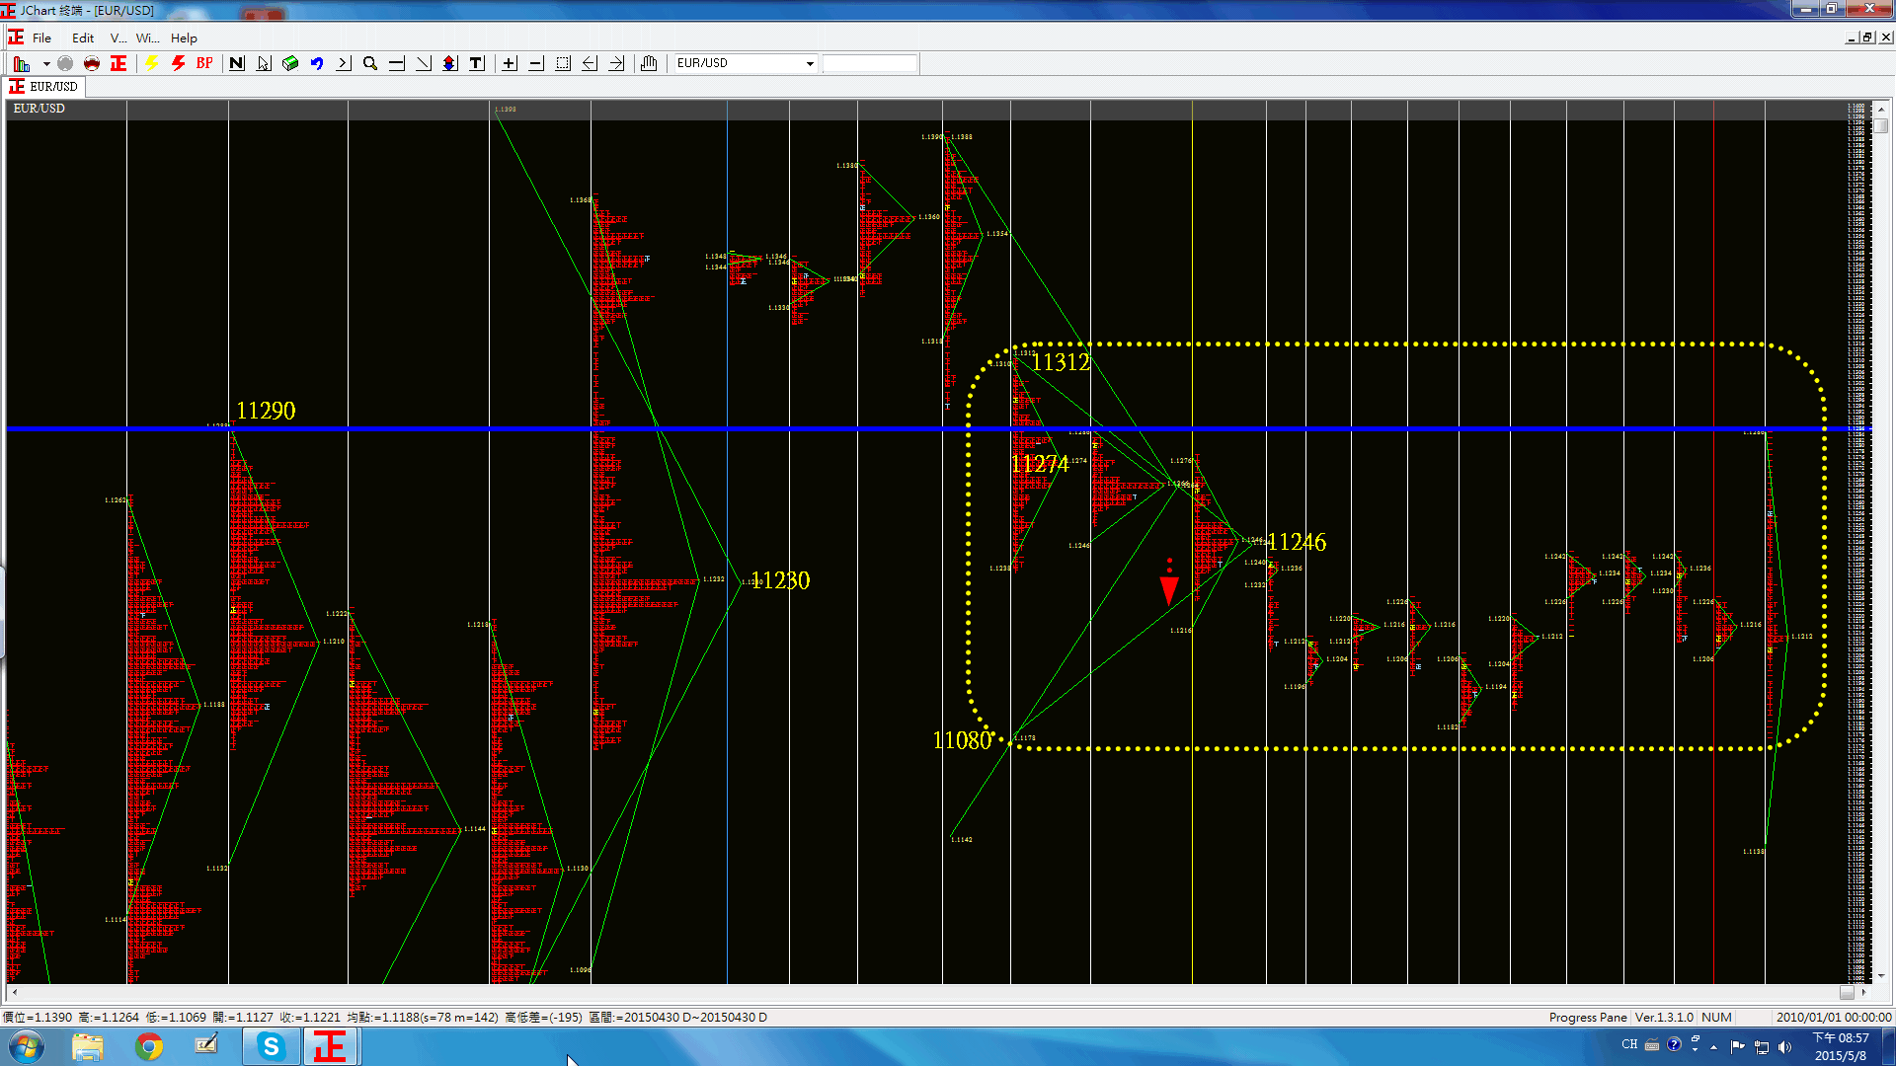The image size is (1896, 1066).
Task: Click the JChart taskbar button
Action: pyautogui.click(x=330, y=1046)
